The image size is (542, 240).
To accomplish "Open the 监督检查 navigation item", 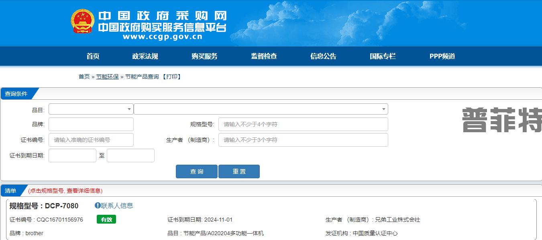I will click(264, 56).
